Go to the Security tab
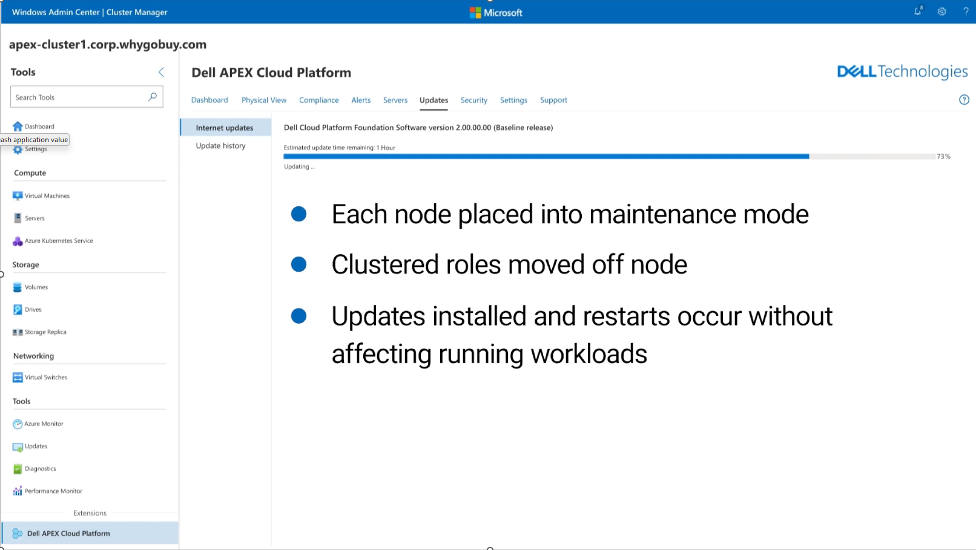This screenshot has height=550, width=976. point(473,100)
